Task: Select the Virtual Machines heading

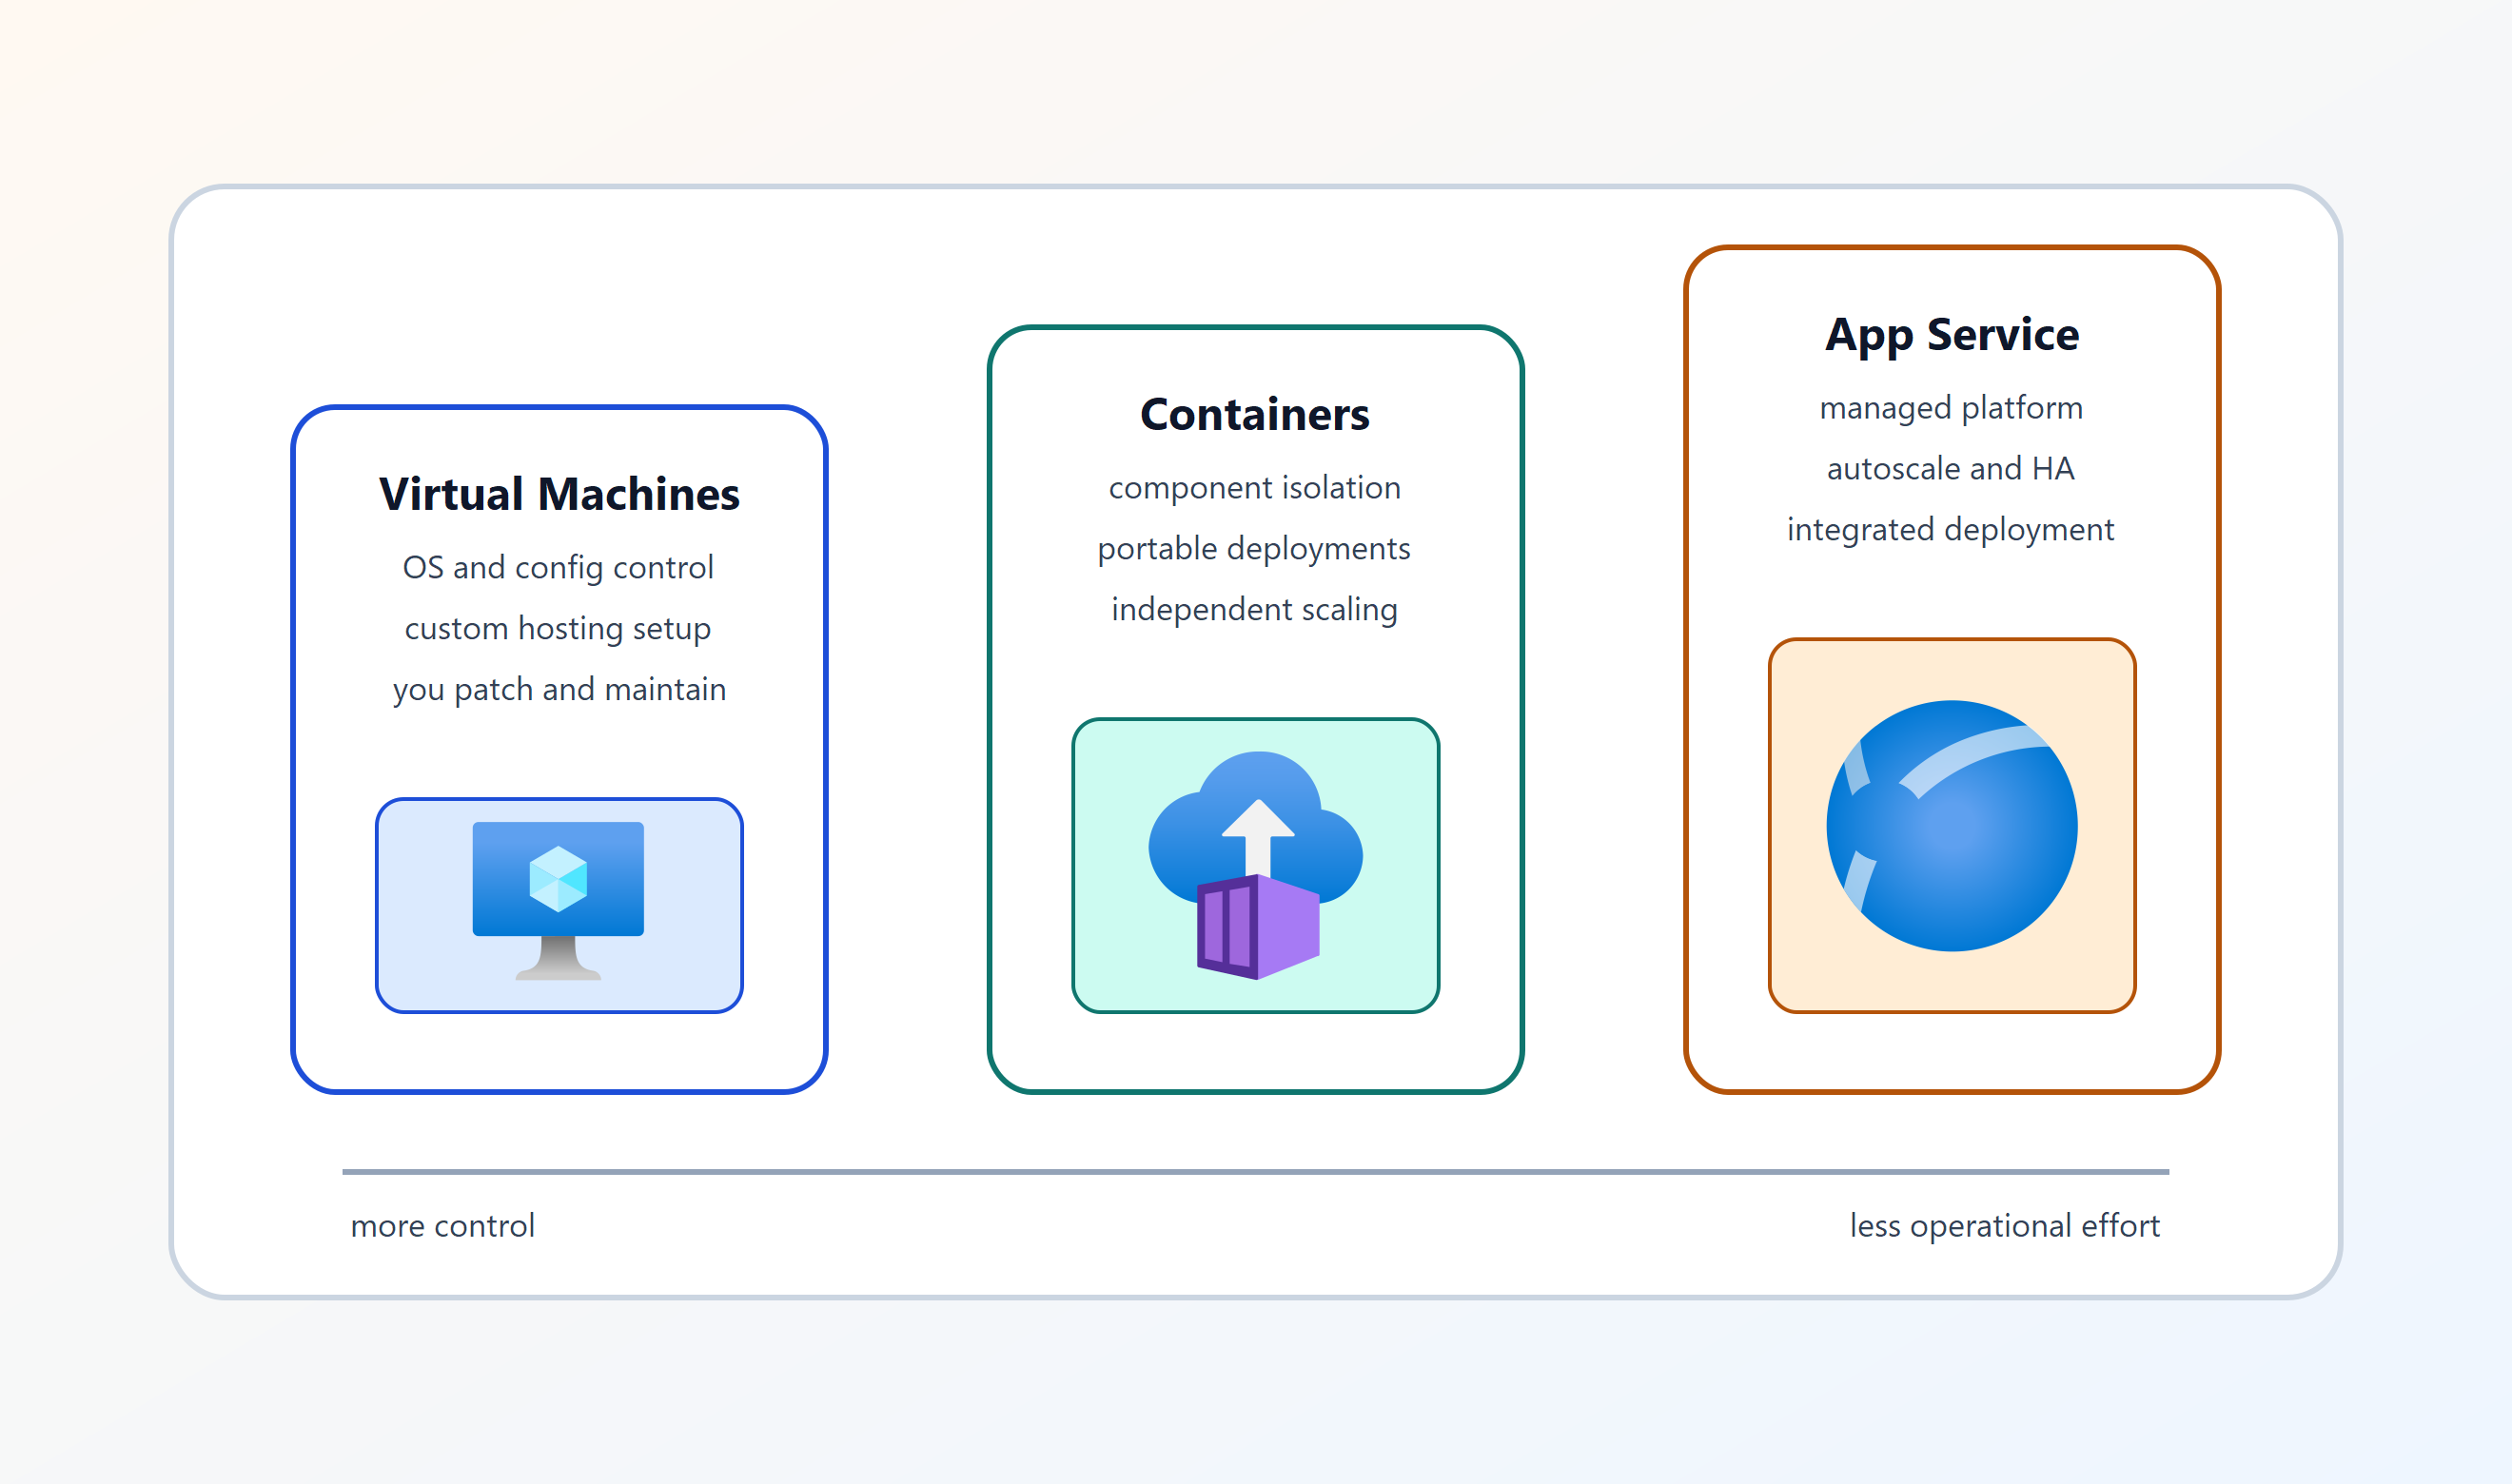Action: (559, 494)
